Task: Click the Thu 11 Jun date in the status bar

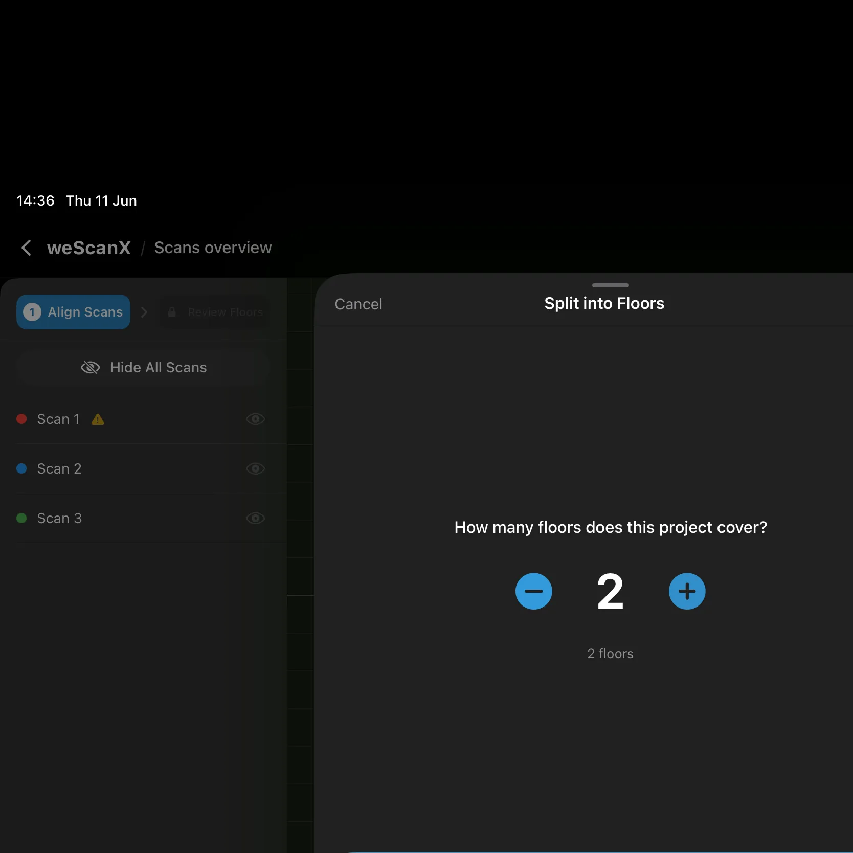Action: pyautogui.click(x=101, y=200)
